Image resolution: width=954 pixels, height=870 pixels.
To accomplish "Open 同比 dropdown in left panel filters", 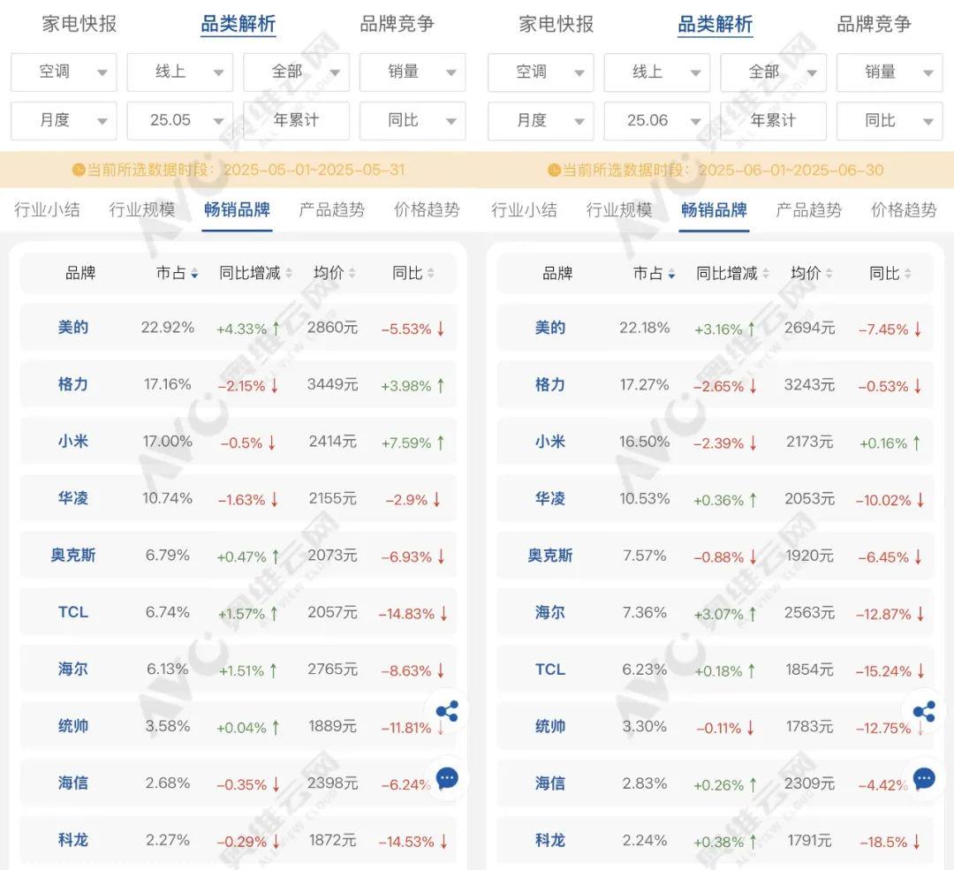I will click(x=413, y=120).
